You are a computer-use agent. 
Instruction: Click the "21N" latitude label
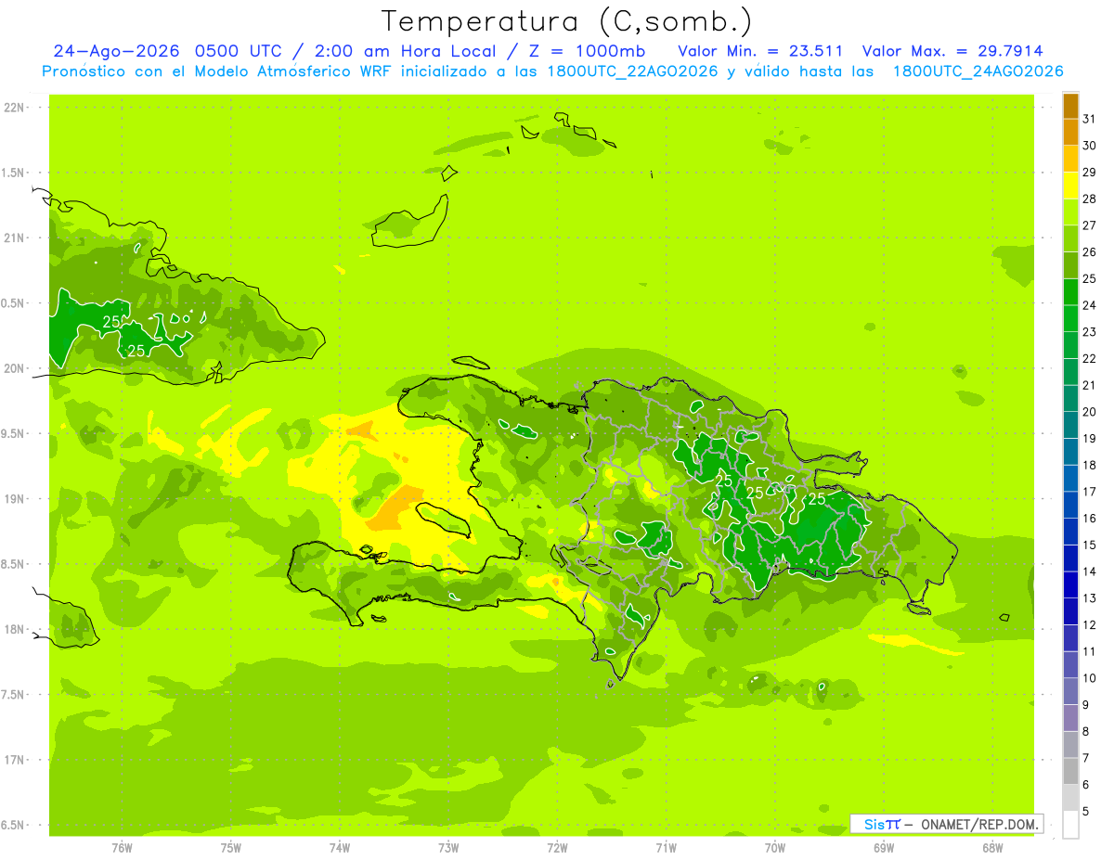[x=14, y=238]
